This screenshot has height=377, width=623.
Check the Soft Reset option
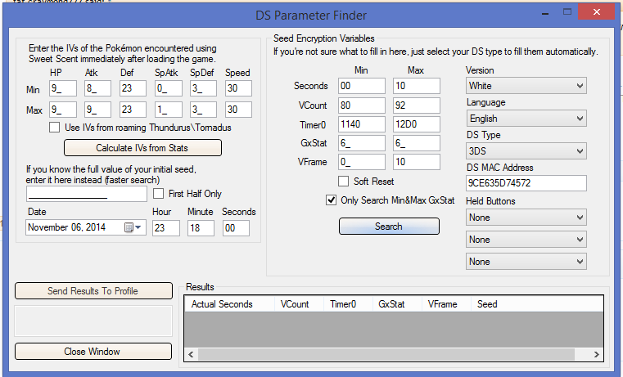click(x=344, y=182)
